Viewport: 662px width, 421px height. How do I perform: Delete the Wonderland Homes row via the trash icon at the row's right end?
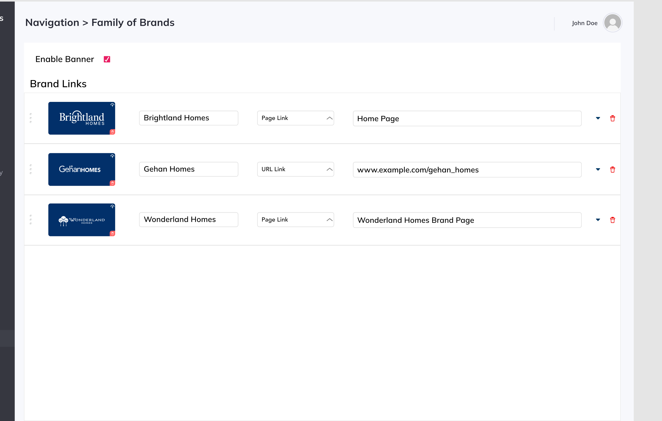point(612,220)
